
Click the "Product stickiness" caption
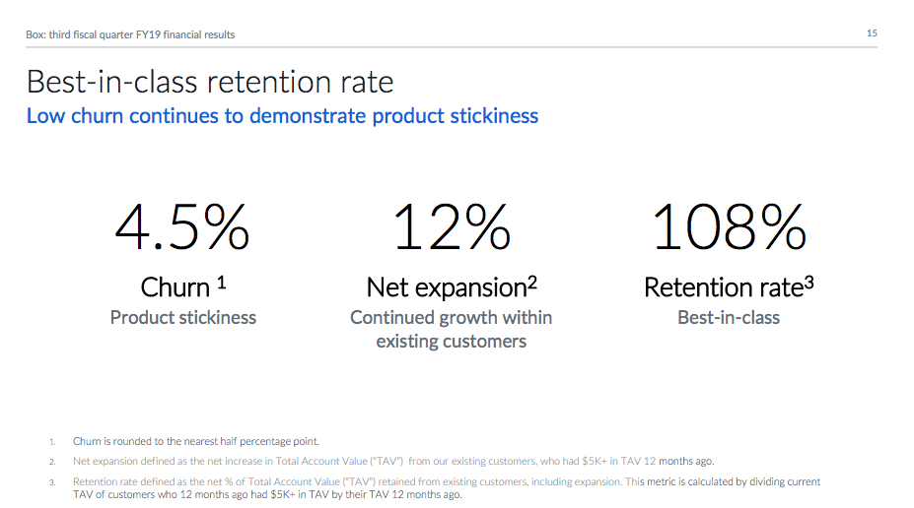point(183,318)
